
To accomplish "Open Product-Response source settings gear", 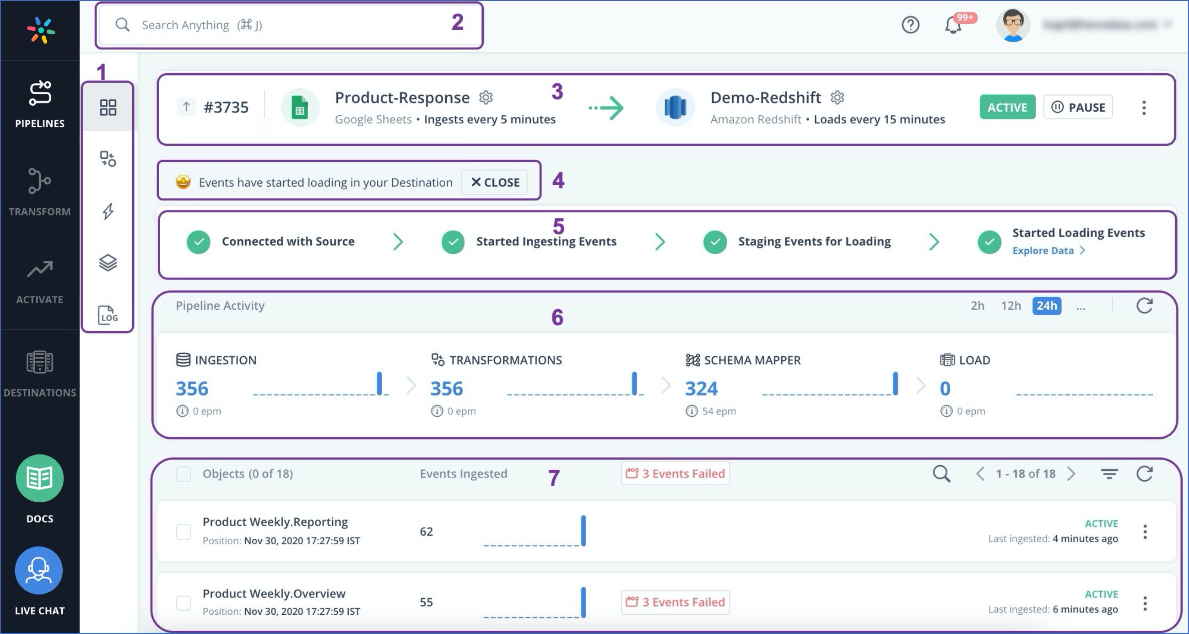I will [x=486, y=97].
